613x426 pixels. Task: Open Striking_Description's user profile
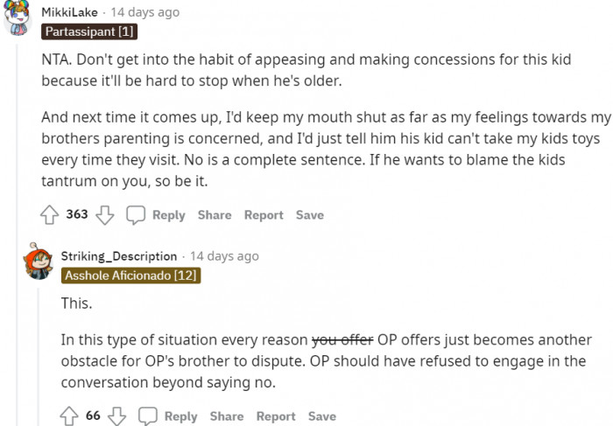click(x=119, y=256)
